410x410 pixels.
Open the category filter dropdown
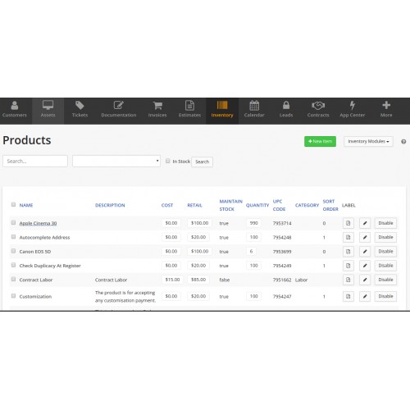click(x=116, y=161)
